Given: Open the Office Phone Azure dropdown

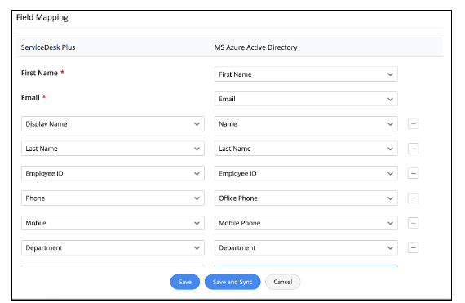Looking at the screenshot, I should (x=306, y=198).
